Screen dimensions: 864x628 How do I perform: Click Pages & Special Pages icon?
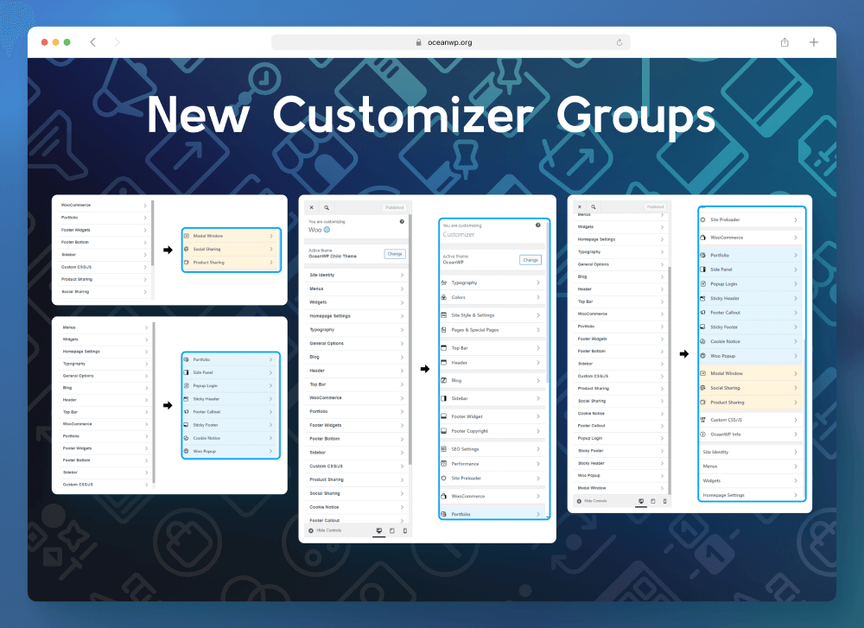444,330
